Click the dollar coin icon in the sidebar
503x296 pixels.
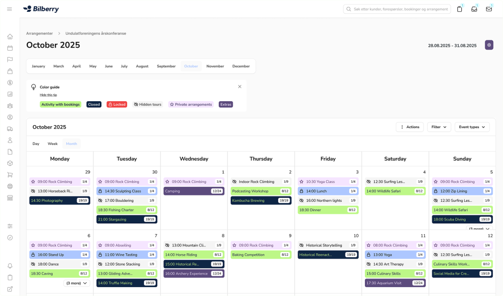10,82
